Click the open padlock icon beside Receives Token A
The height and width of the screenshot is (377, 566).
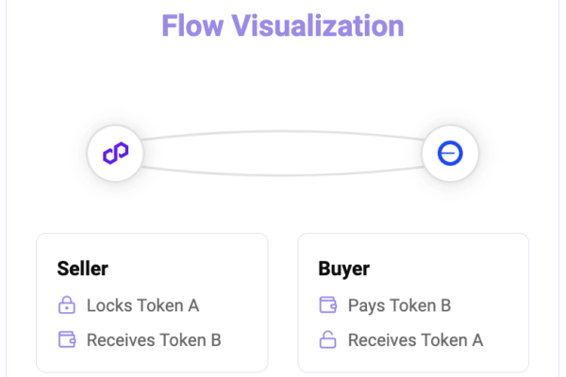point(327,339)
